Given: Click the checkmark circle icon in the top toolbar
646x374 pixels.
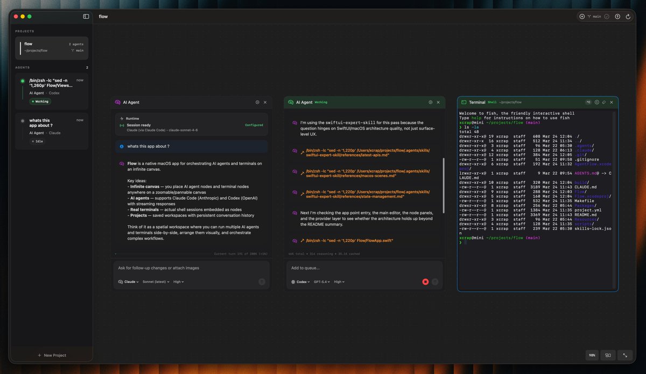Looking at the screenshot, I should [607, 17].
